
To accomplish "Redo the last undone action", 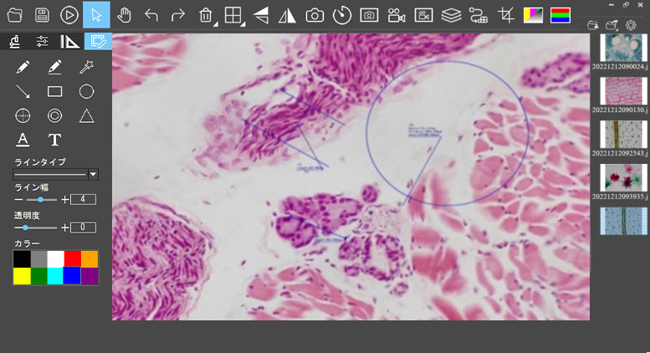I will (x=178, y=15).
